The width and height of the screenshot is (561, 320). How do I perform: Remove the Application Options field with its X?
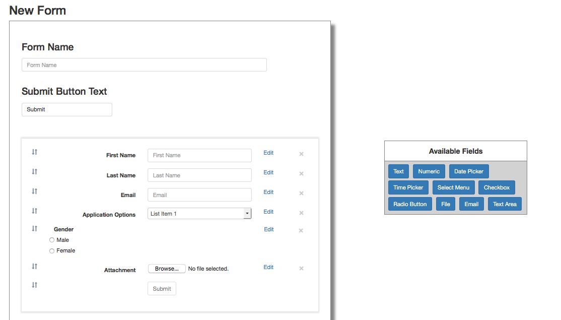[x=301, y=213]
